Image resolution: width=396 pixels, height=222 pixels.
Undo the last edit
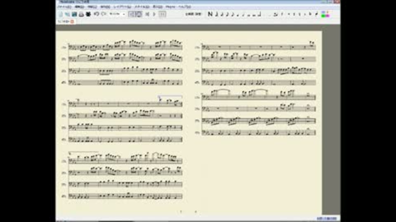[97, 14]
